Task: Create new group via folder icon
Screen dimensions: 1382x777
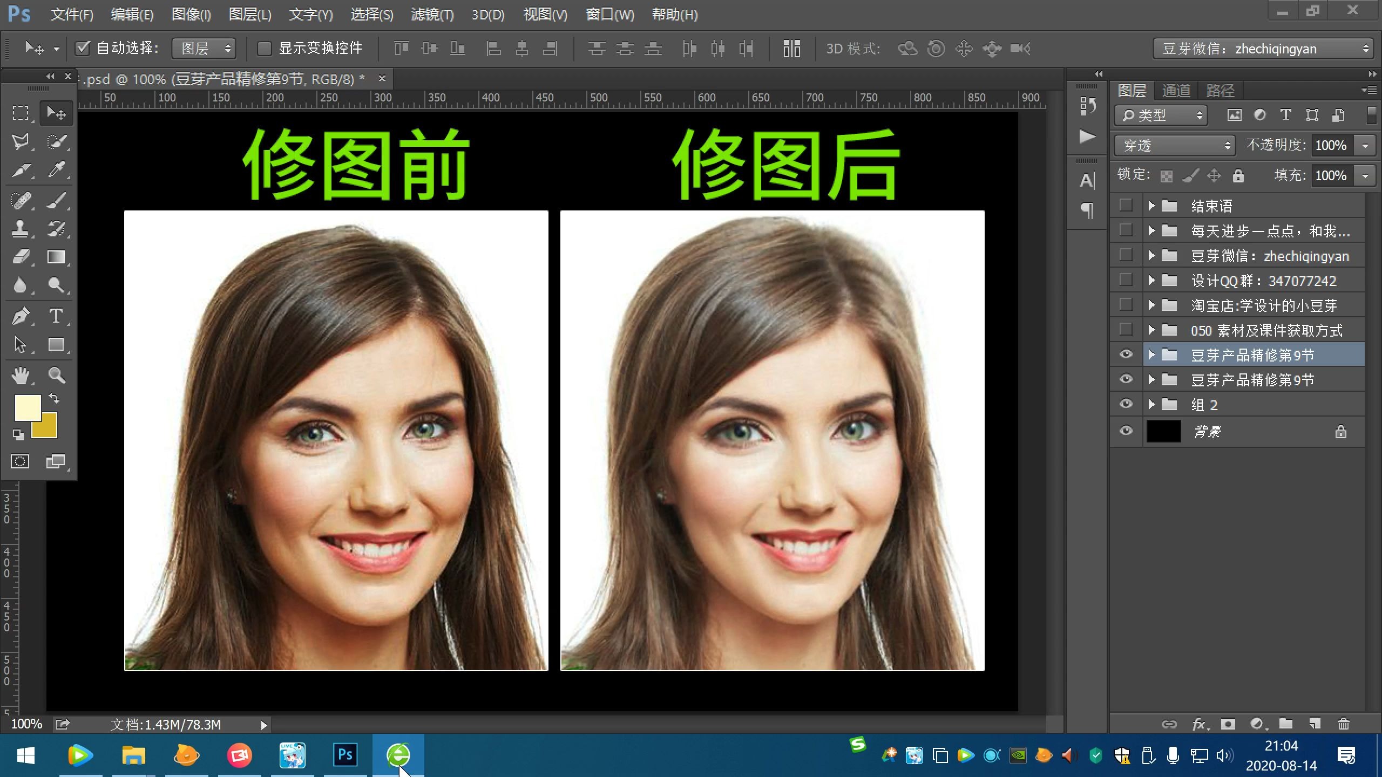Action: click(1286, 724)
